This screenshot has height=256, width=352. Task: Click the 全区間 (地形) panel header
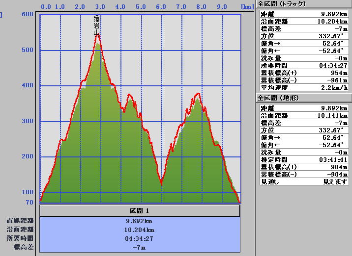coord(278,98)
